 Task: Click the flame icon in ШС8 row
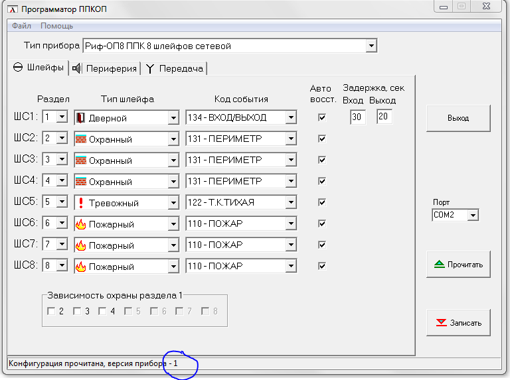click(x=81, y=267)
